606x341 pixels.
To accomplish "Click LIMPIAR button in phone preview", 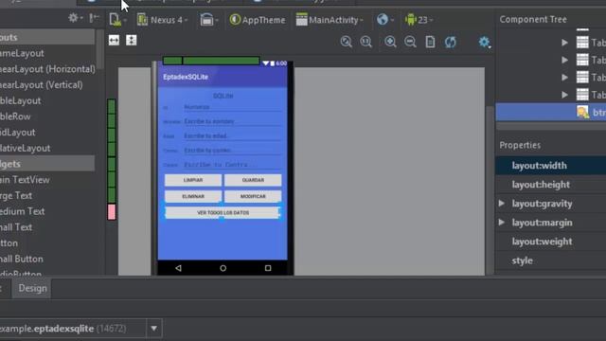I will 193,180.
